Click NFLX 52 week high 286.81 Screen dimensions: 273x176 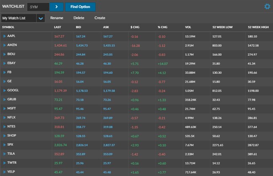pos(252,118)
